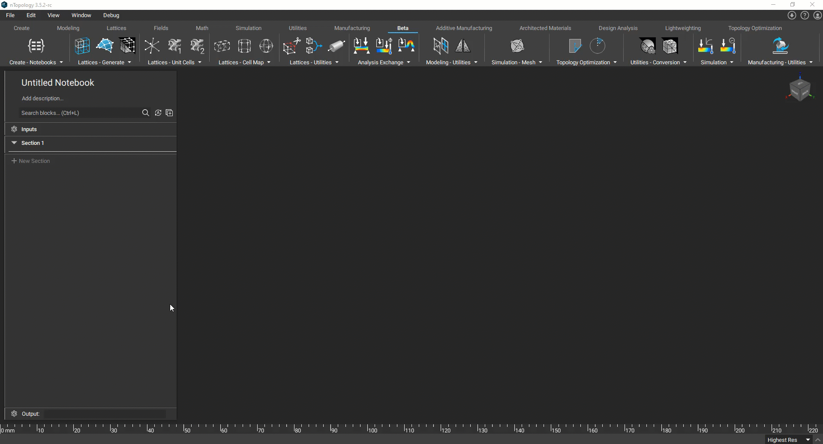Click the Simulation Mesh sphere nodes icon

coord(517,46)
